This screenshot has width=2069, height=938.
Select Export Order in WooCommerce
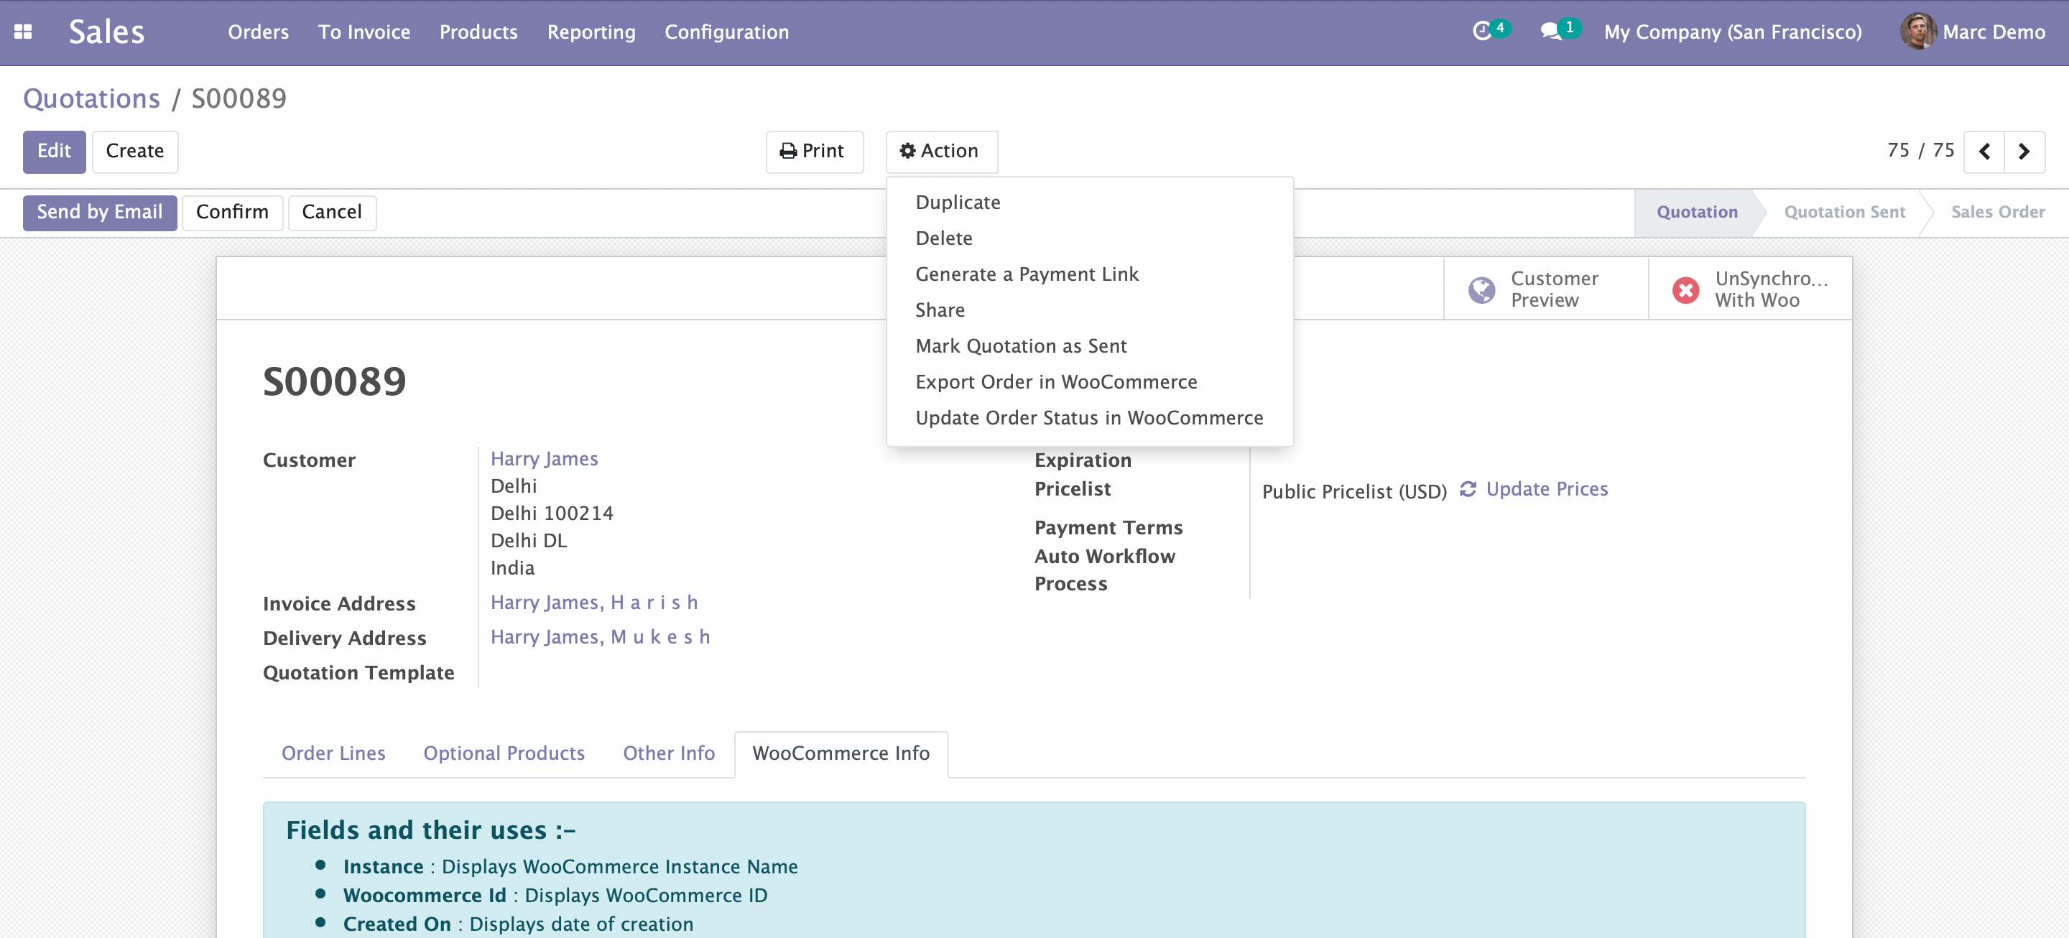tap(1055, 382)
